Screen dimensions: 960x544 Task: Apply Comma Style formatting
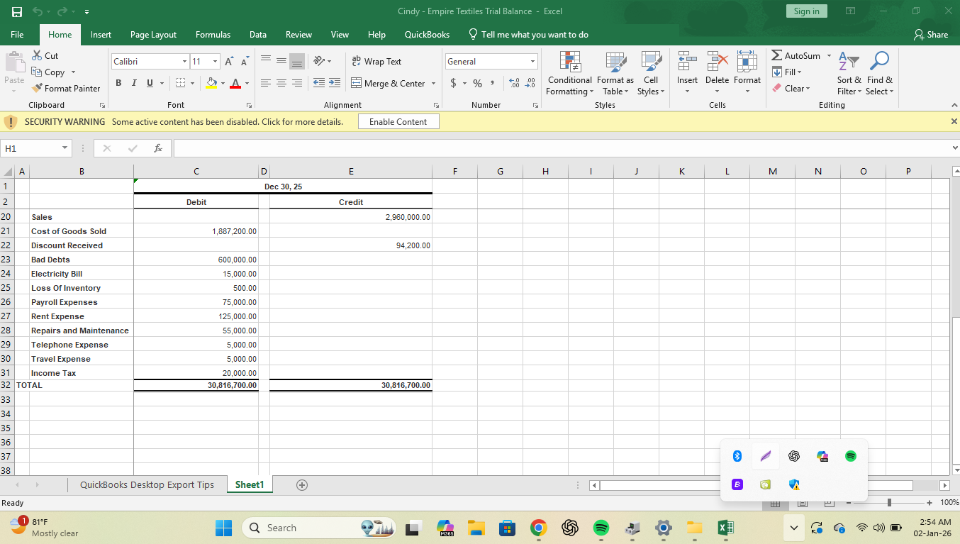pos(492,83)
